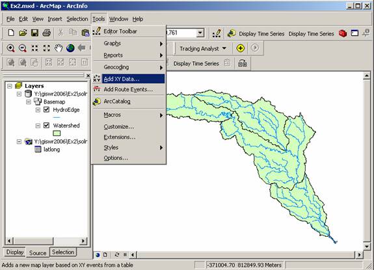Click the Refresh view icon below map
The width and height of the screenshot is (374, 270).
tap(117, 255)
